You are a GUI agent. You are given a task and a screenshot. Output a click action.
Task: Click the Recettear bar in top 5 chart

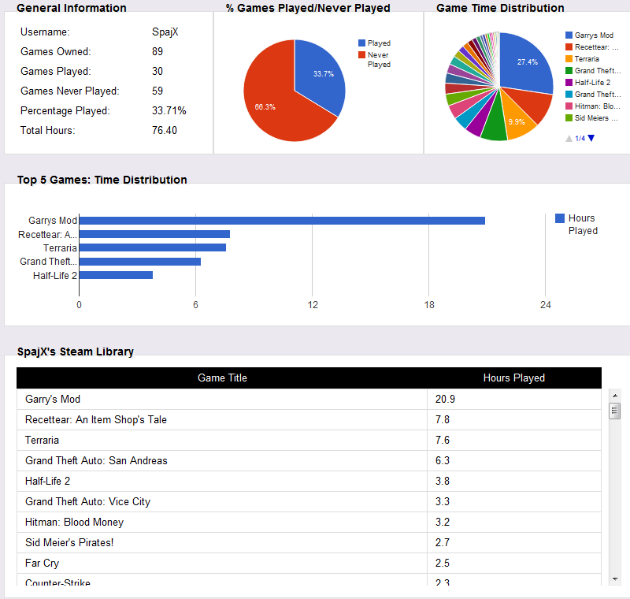coord(154,234)
